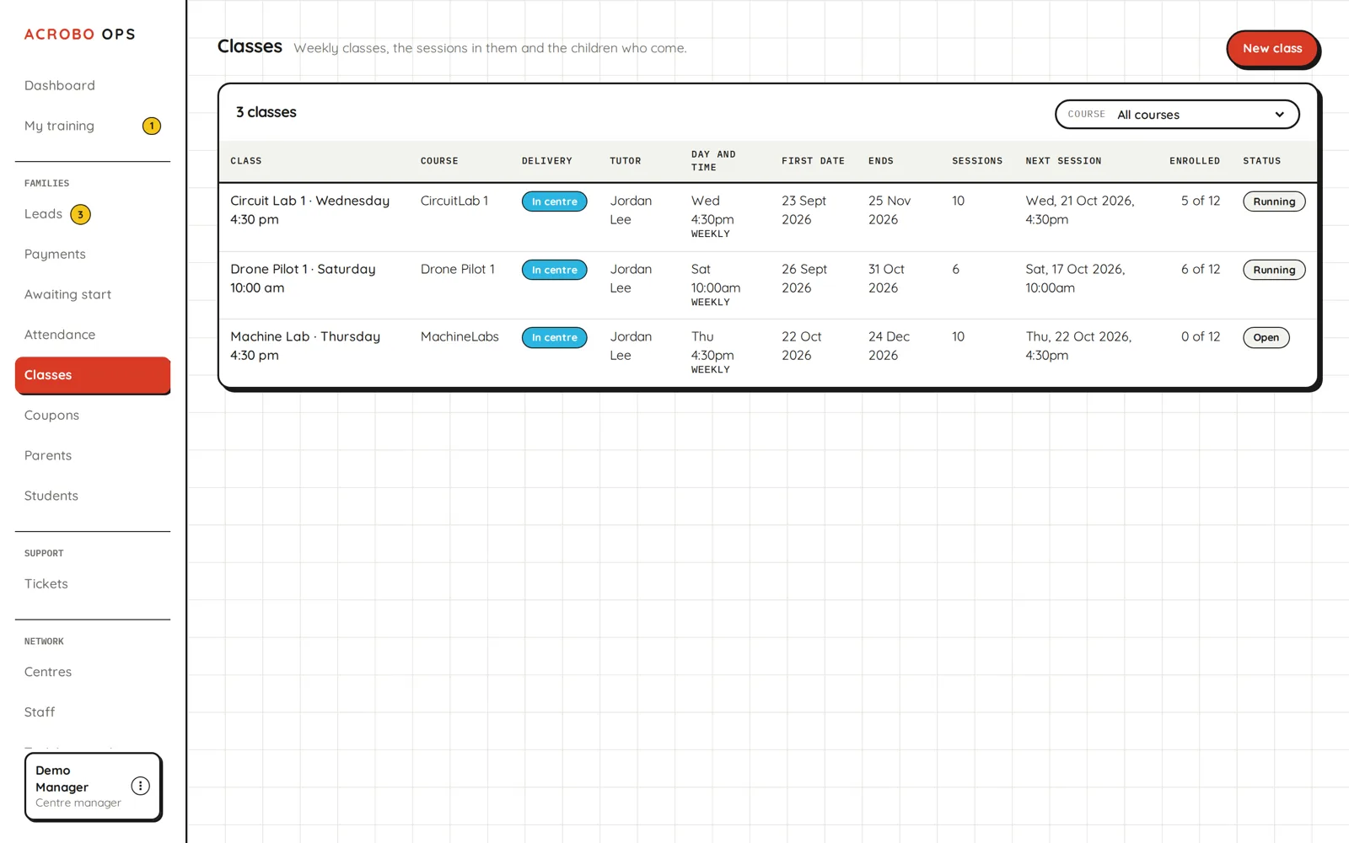This screenshot has height=843, width=1349.
Task: Open My training page
Action: (x=59, y=126)
